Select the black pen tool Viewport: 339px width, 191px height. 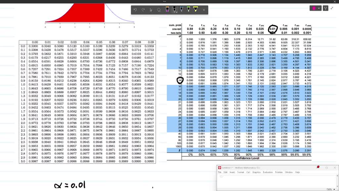(x=174, y=10)
